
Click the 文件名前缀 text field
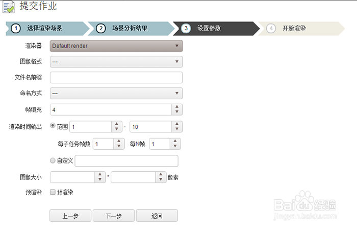click(x=116, y=78)
